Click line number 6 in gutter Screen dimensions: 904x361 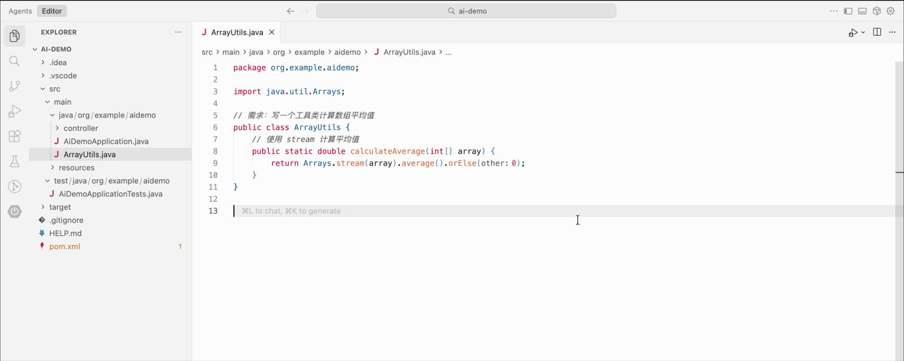tap(215, 127)
